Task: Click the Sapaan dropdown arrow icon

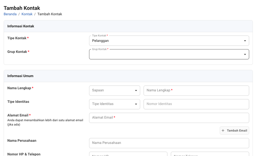Action: coord(136,90)
